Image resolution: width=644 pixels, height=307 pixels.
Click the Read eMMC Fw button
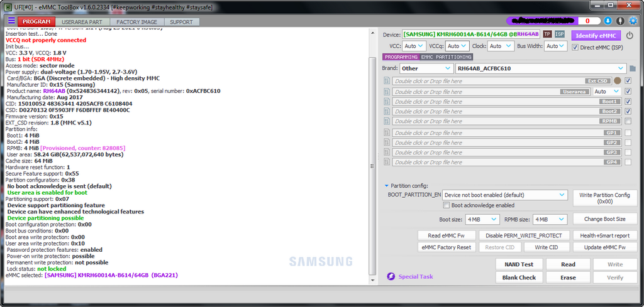pyautogui.click(x=446, y=235)
